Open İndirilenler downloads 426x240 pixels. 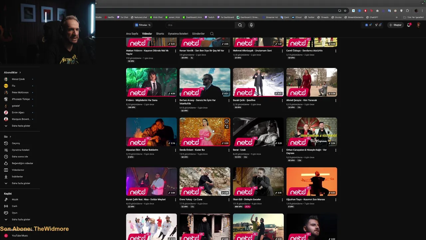pos(17,177)
